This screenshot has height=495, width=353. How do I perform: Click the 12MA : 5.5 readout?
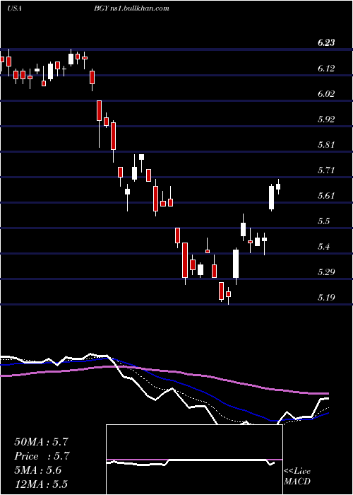pos(41,484)
